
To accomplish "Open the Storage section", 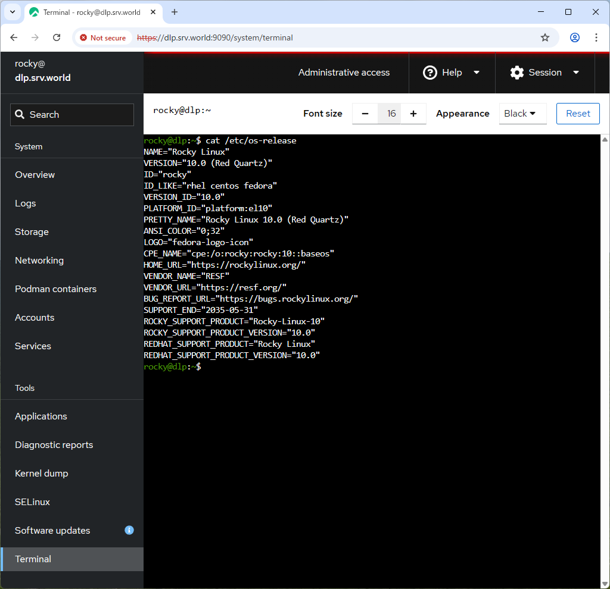I will click(x=30, y=231).
